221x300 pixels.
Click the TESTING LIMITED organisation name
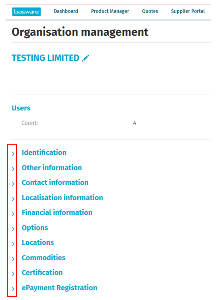coord(45,58)
